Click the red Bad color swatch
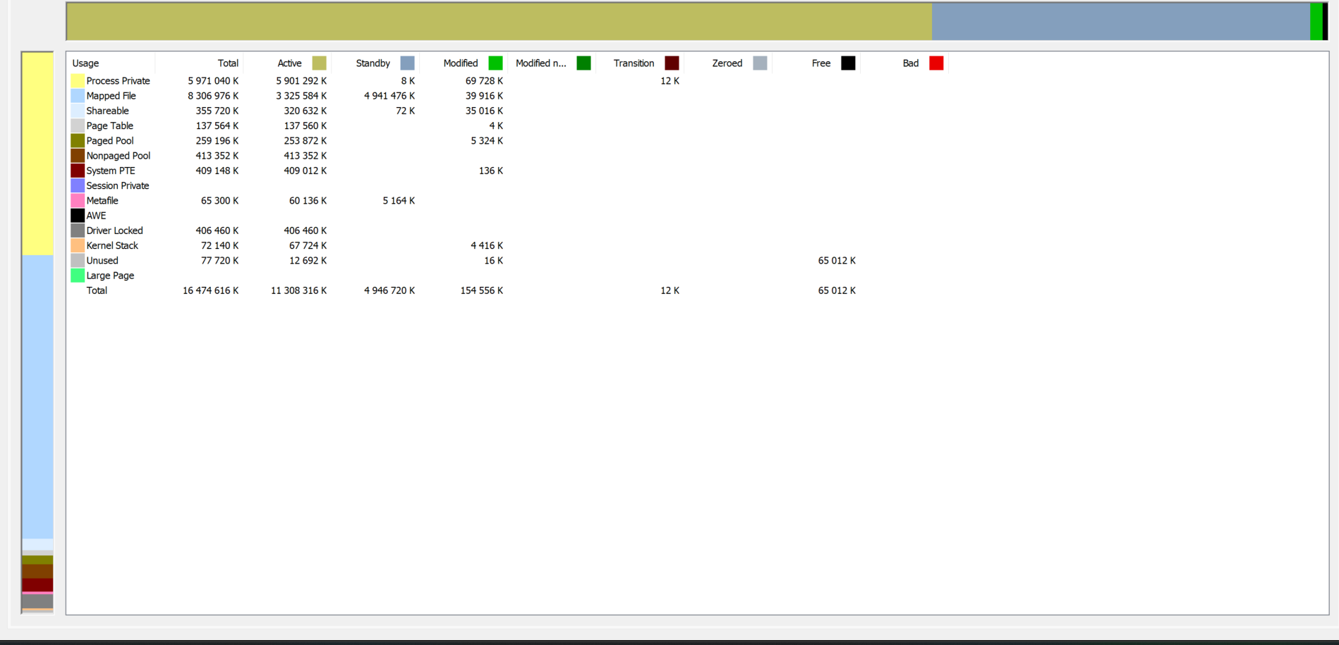Viewport: 1339px width, 645px height. 936,63
